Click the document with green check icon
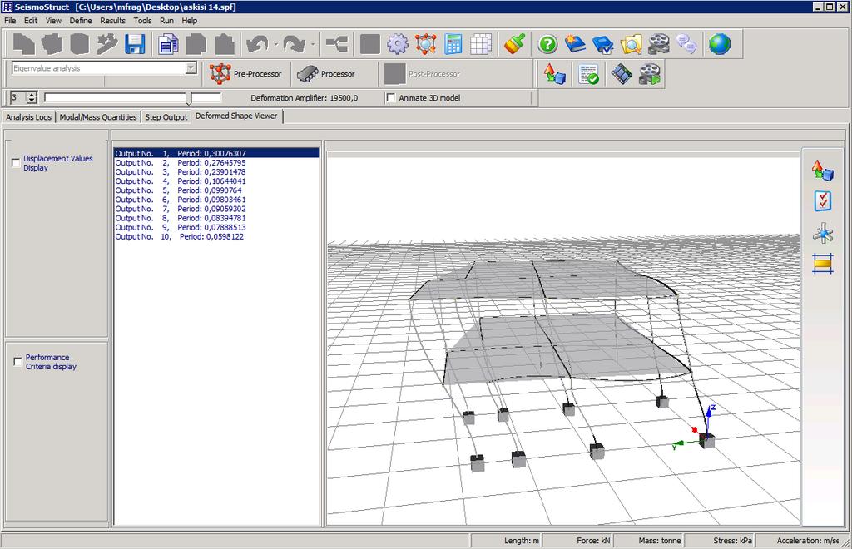The width and height of the screenshot is (852, 549). click(588, 74)
